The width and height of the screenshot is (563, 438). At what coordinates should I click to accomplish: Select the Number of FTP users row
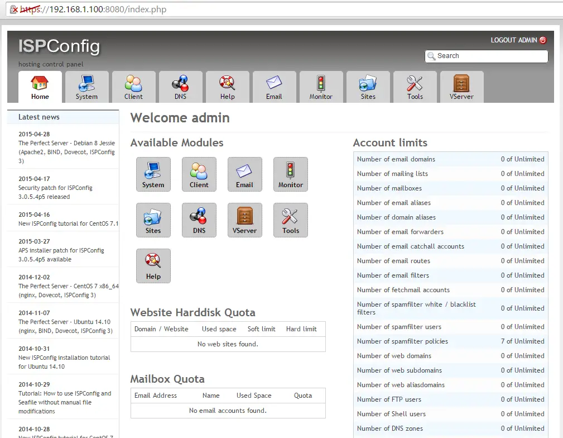point(451,399)
